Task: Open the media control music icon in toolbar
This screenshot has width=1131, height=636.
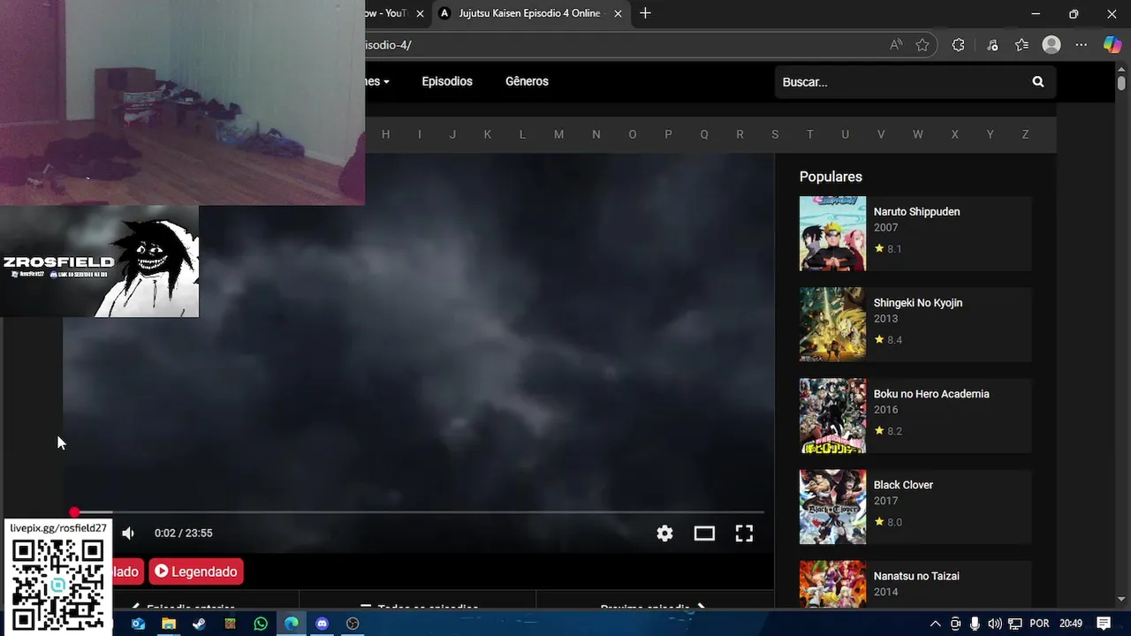Action: coord(992,45)
